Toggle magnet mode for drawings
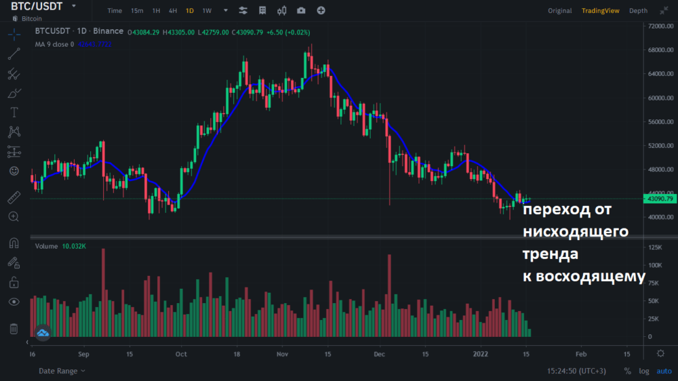This screenshot has width=678, height=381. 14,243
